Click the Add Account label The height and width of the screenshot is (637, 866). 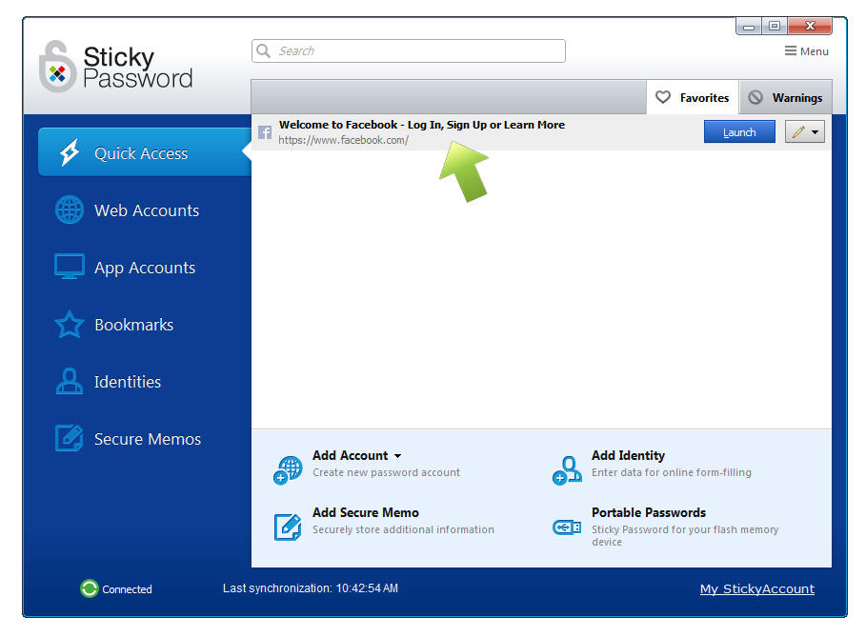[351, 455]
